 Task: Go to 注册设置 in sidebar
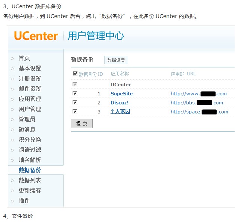30,78
